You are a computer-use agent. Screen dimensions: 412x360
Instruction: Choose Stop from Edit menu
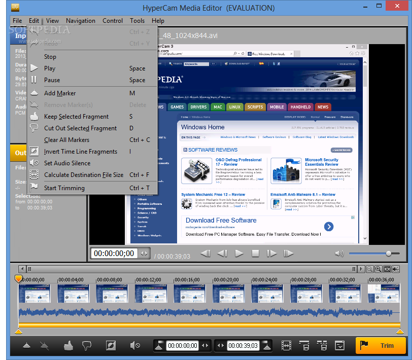click(x=92, y=57)
